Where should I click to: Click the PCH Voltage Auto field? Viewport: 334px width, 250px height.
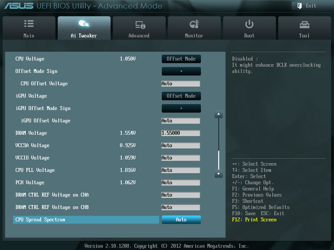(x=181, y=183)
